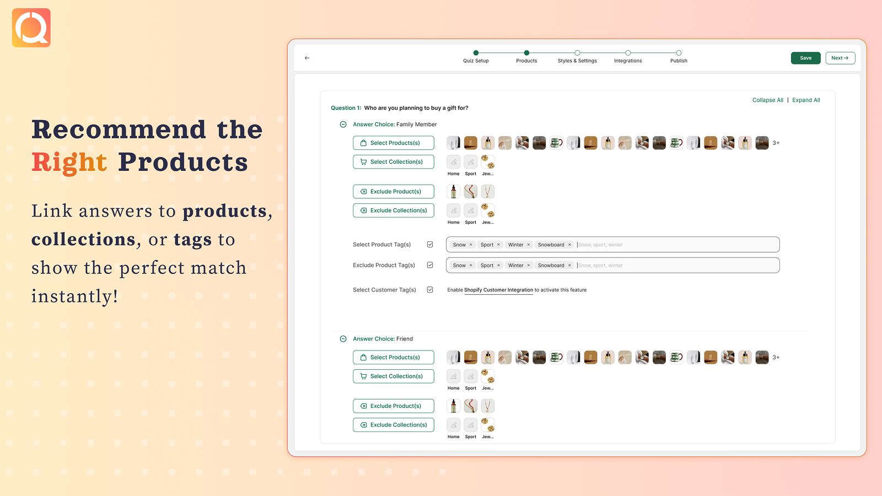Click Select Products(s) for Family Member

[x=394, y=143]
